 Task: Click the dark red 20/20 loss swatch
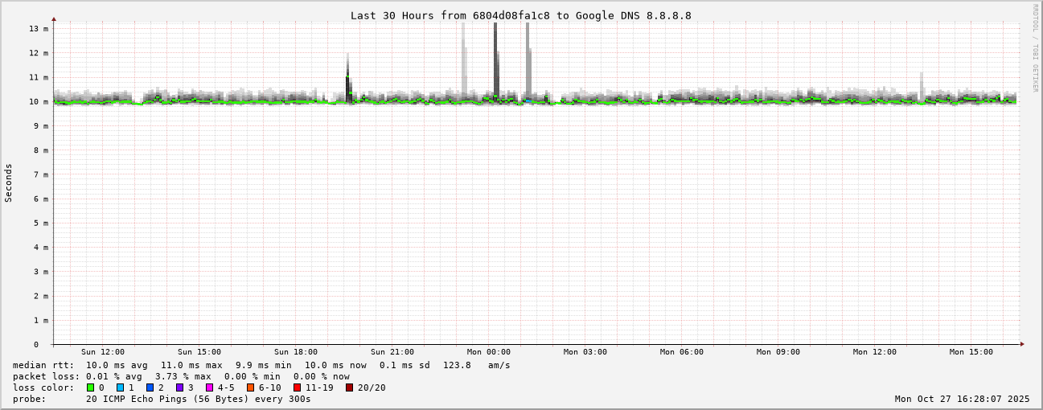click(x=350, y=387)
